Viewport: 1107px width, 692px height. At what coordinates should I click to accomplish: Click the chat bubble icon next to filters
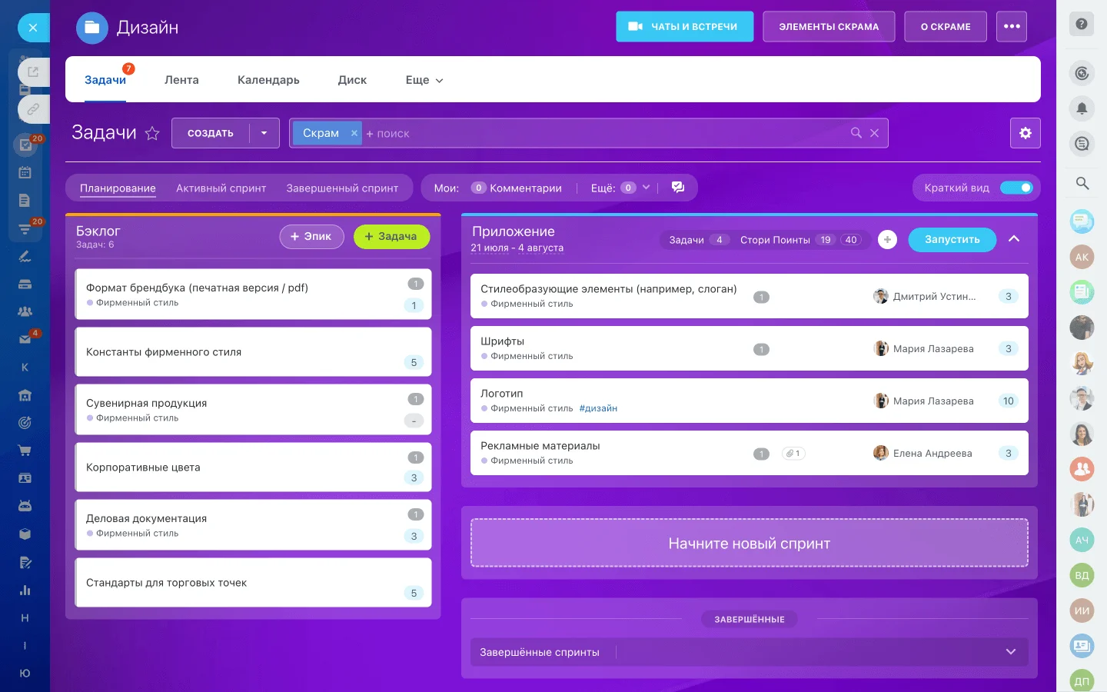(x=677, y=187)
